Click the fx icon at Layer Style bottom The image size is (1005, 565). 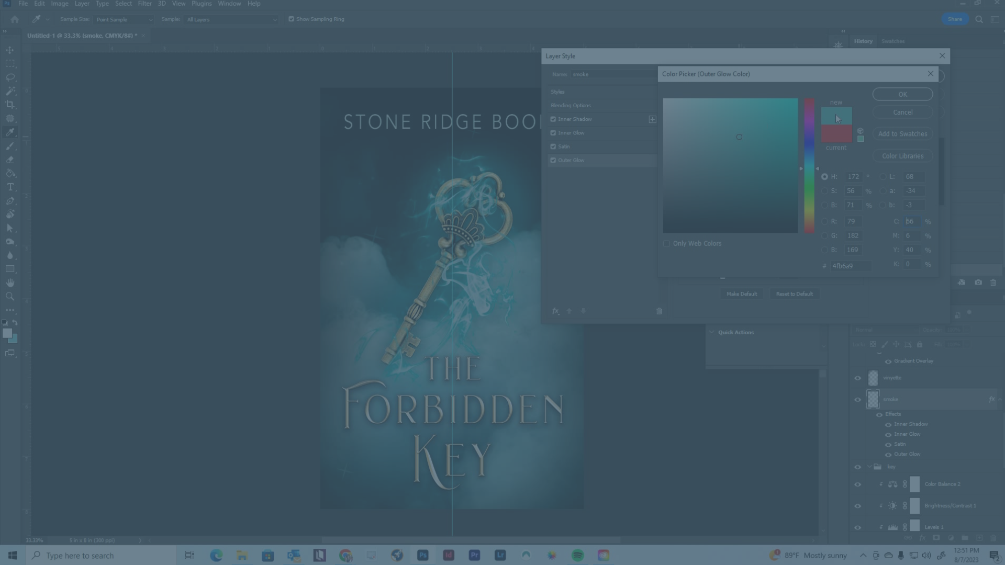[555, 311]
